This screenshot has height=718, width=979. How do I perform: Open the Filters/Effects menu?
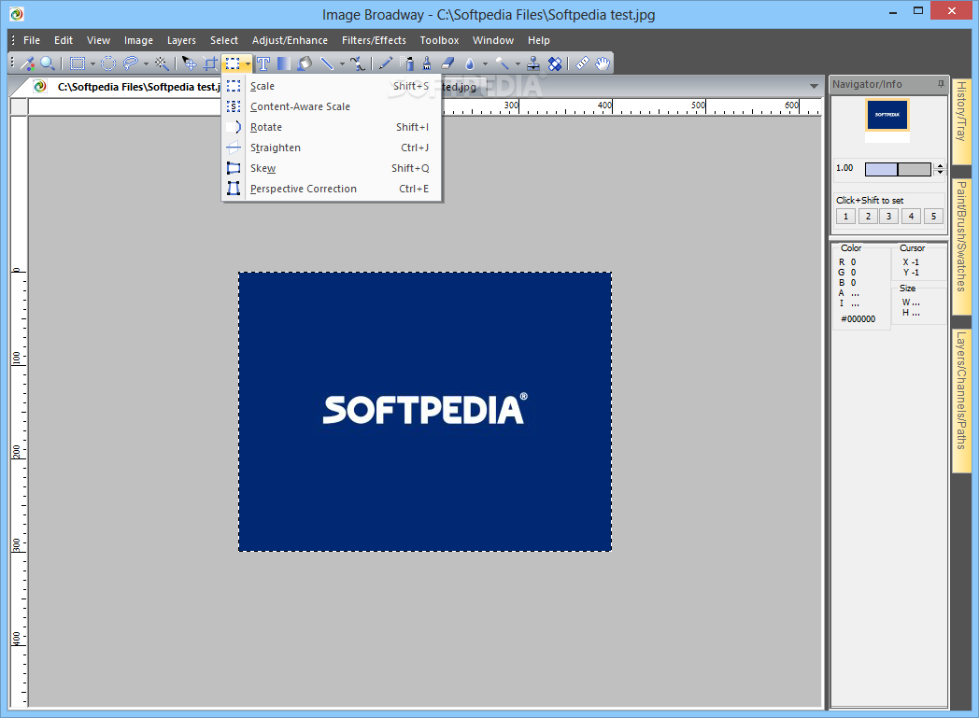pyautogui.click(x=374, y=40)
